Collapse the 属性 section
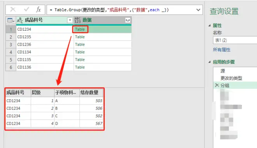 209,26
